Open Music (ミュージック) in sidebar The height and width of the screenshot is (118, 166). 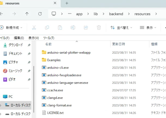coord(15,71)
